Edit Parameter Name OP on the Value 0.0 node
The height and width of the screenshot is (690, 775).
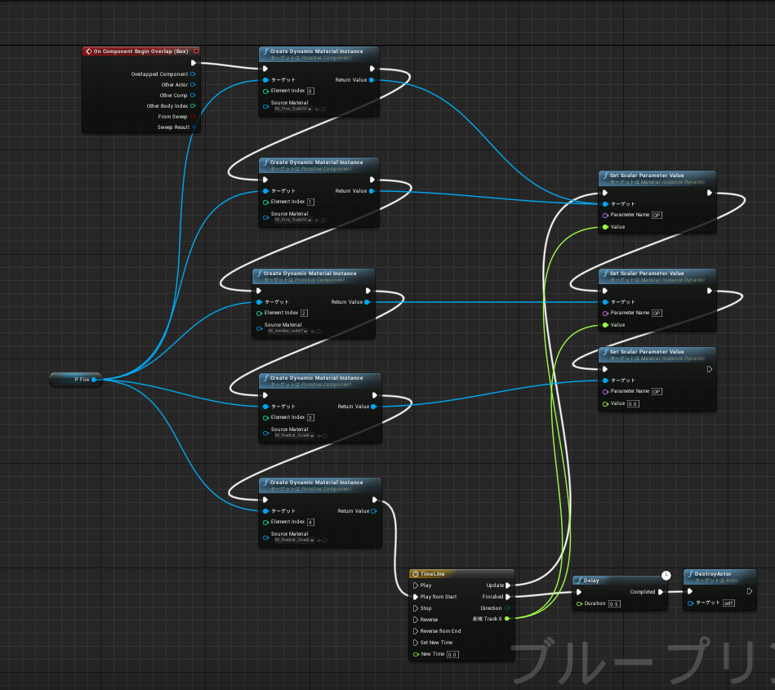[x=657, y=391]
